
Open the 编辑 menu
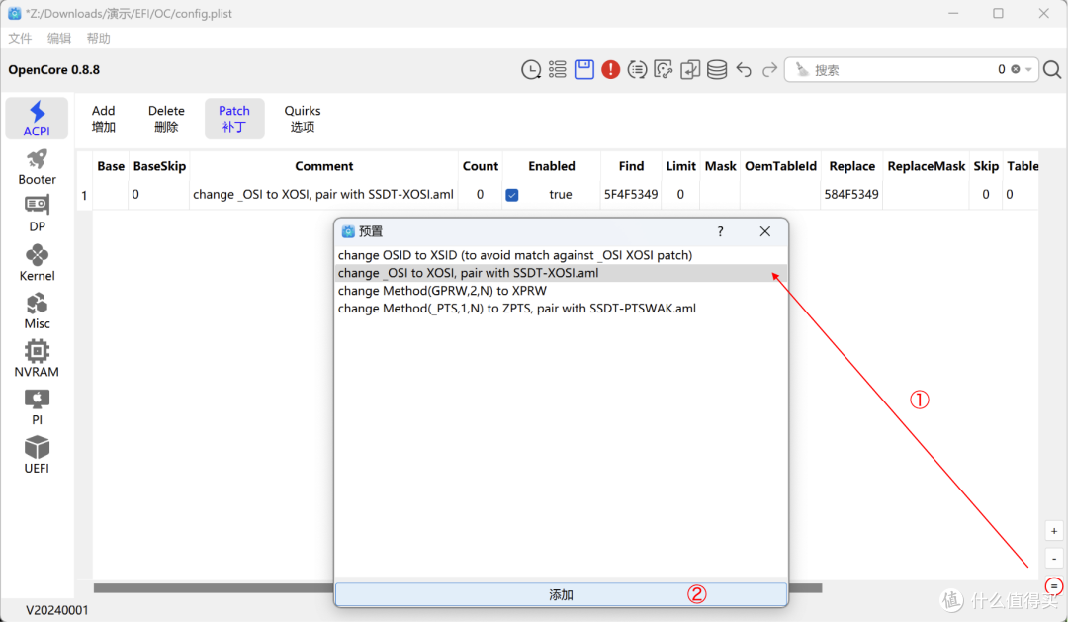coord(59,39)
